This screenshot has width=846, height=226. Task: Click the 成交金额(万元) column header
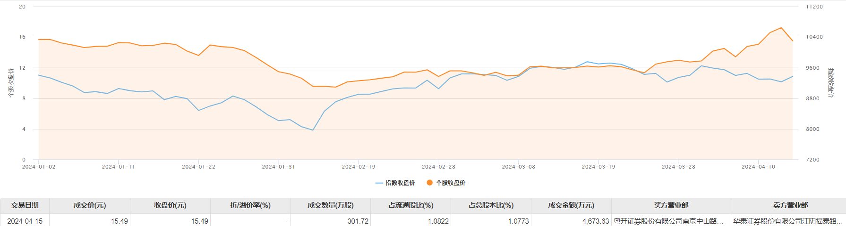pyautogui.click(x=571, y=205)
